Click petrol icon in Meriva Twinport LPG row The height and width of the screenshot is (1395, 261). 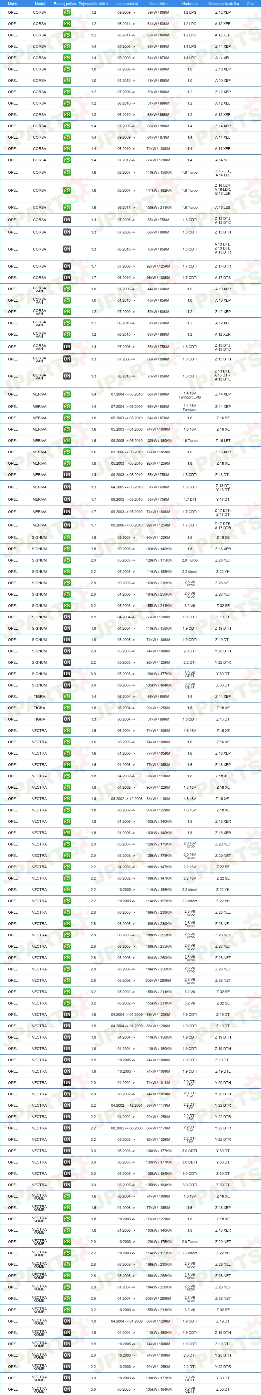[67, 394]
